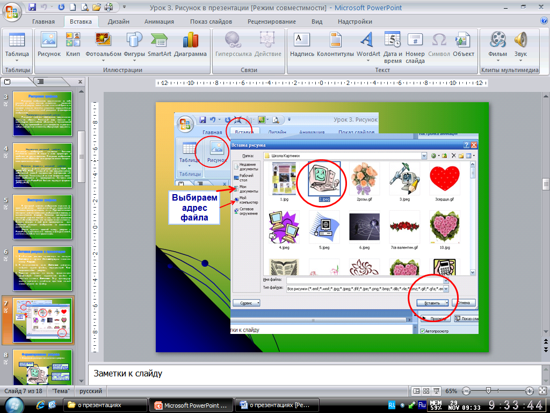550x413 pixels.
Task: Select slide 8 thumbnail
Action: point(42,367)
